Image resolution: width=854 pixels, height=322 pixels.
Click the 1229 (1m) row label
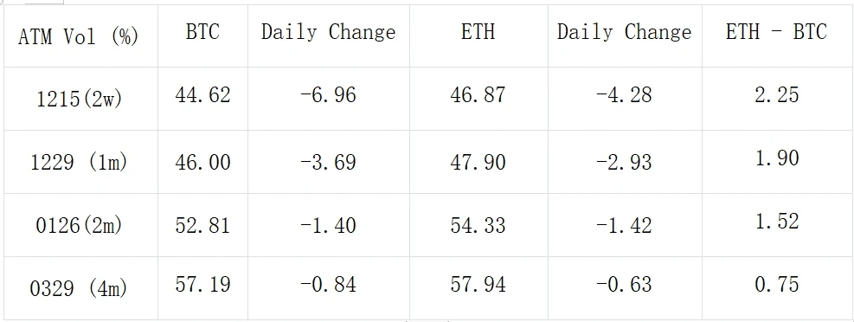pos(79,163)
